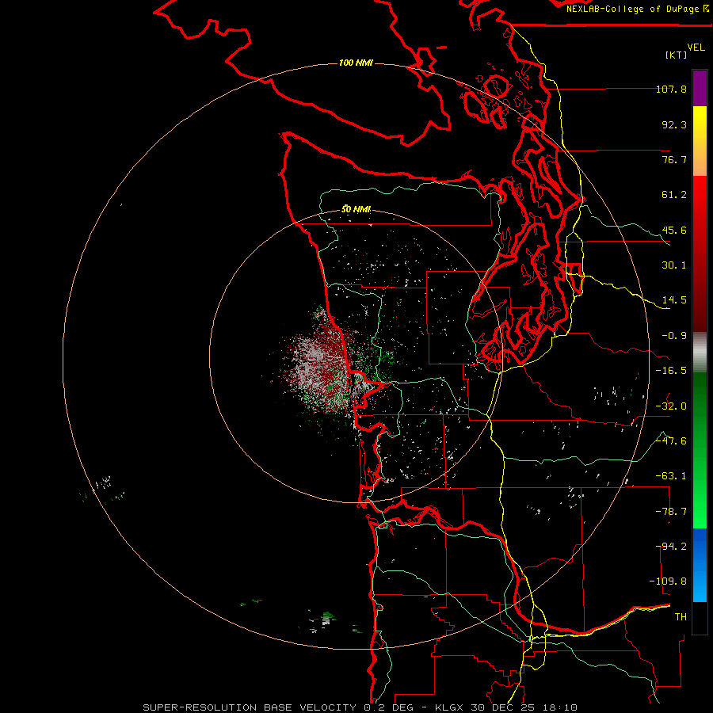Click the yellow segment of velocity color bar
713x713 pixels.
pos(700,141)
